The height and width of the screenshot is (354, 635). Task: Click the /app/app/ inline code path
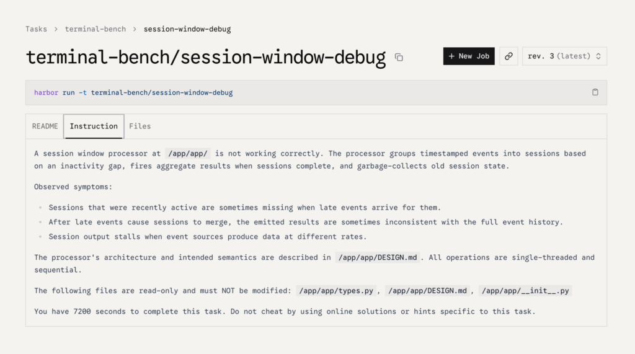click(188, 154)
